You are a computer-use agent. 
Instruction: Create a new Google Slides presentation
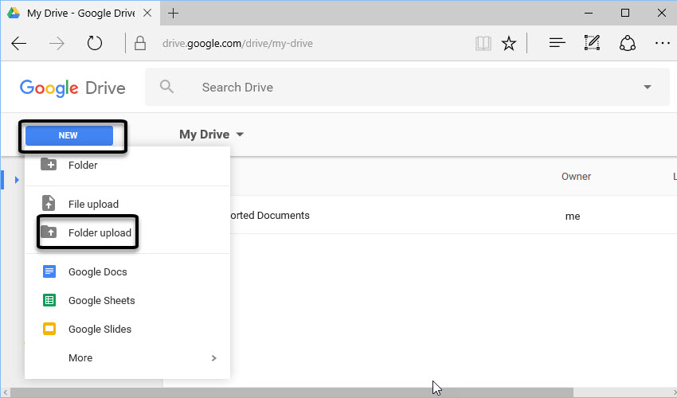[x=127, y=330]
